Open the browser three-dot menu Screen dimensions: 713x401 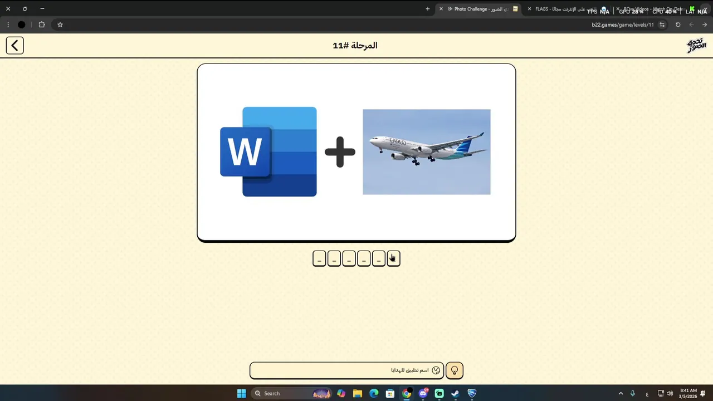(x=8, y=25)
